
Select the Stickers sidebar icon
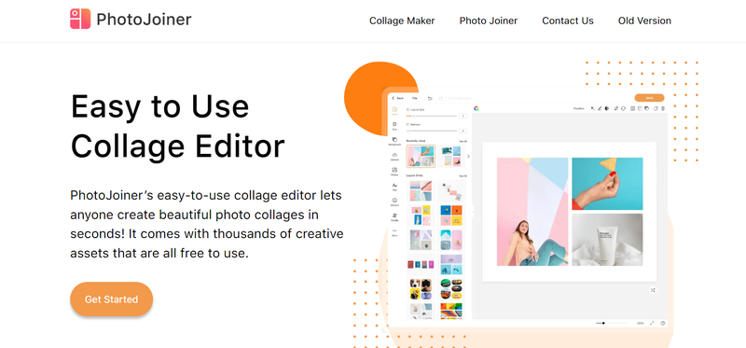pyautogui.click(x=394, y=202)
